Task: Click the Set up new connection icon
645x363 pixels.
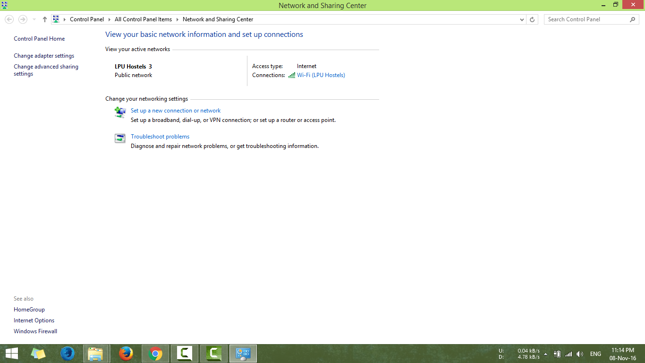Action: (x=120, y=112)
